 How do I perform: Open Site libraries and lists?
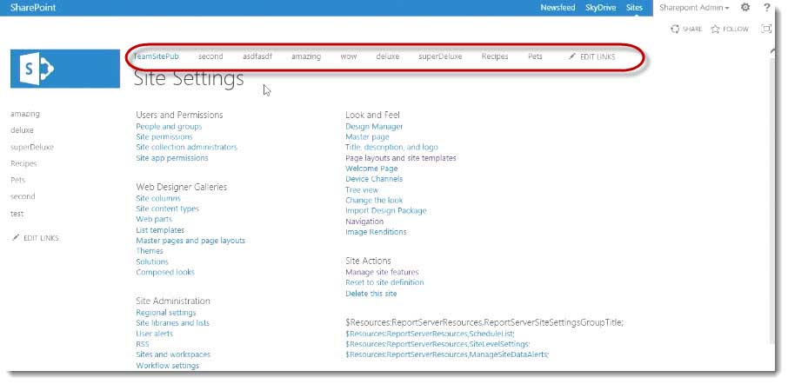[x=173, y=323]
